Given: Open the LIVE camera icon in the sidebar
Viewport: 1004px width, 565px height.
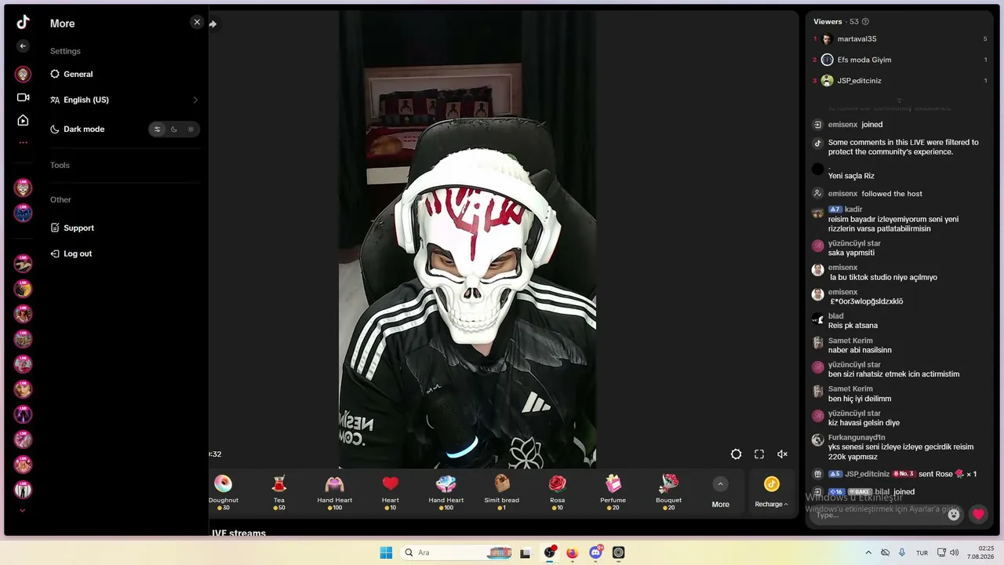Looking at the screenshot, I should (x=23, y=97).
